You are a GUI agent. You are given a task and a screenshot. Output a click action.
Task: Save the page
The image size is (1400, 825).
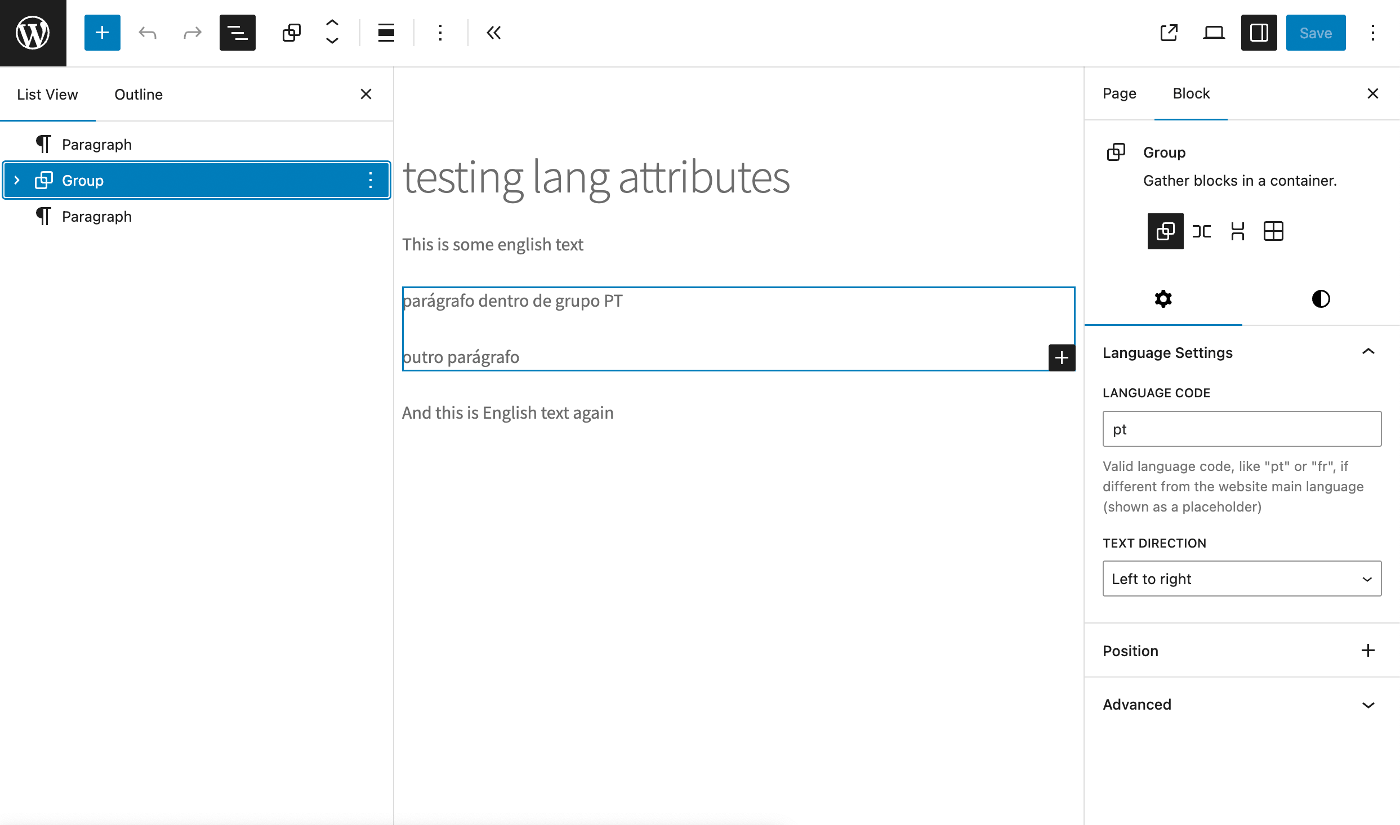click(x=1316, y=33)
